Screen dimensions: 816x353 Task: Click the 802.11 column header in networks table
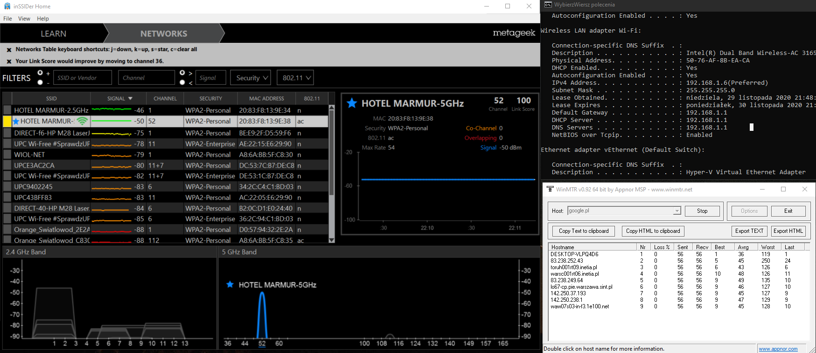312,99
